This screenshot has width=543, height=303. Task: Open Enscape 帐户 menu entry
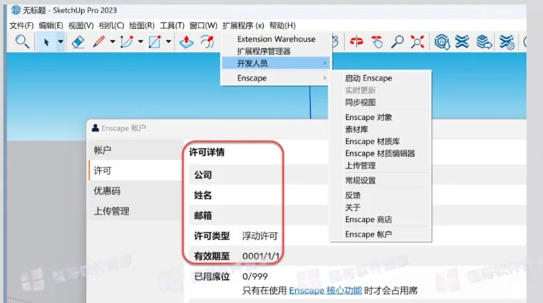369,234
